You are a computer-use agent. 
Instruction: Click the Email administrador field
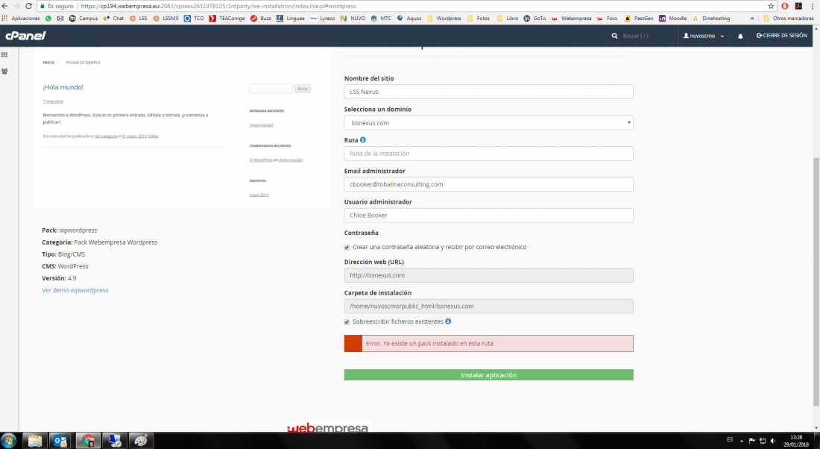pyautogui.click(x=488, y=184)
